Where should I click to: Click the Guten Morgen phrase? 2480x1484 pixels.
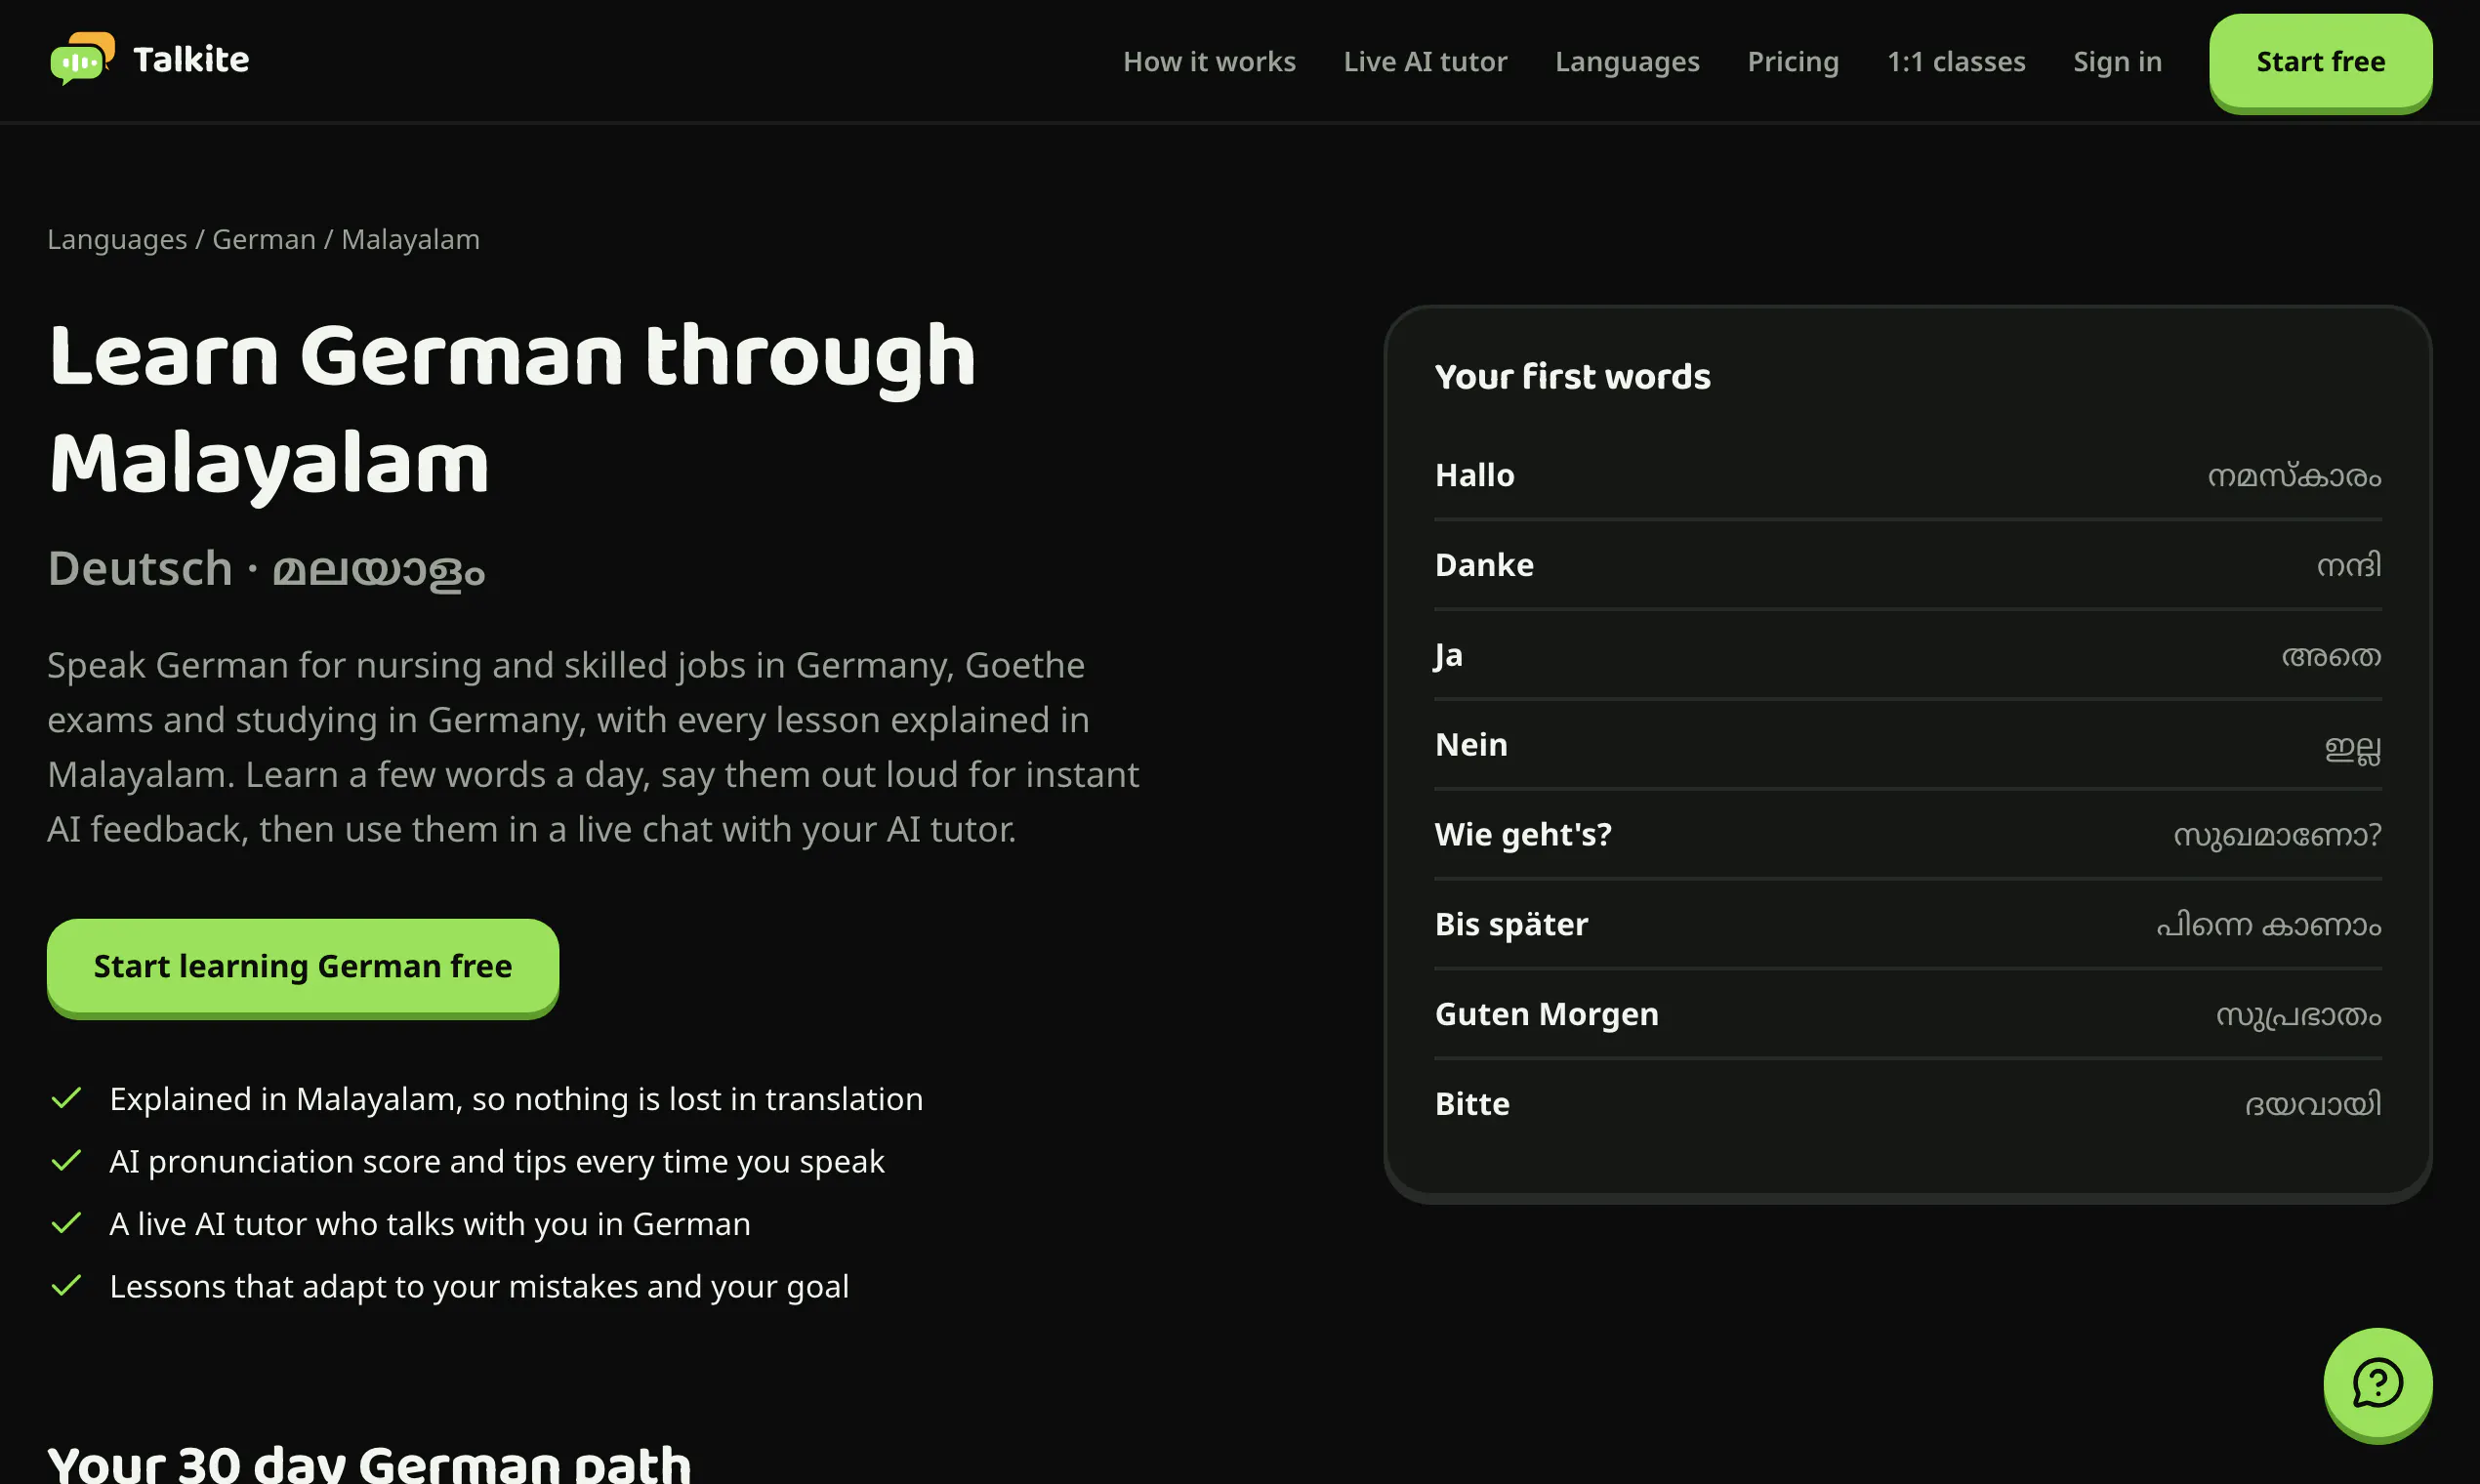coord(1546,1015)
